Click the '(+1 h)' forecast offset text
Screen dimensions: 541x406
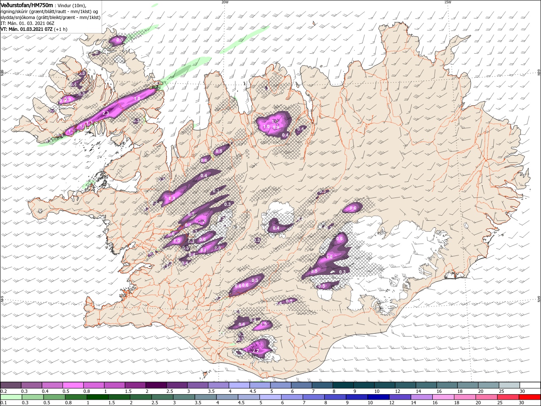[x=61, y=29]
